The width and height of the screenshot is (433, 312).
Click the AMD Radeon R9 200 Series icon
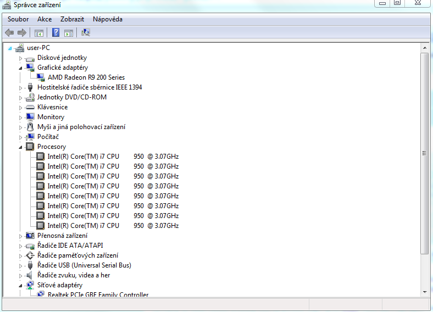pos(41,77)
